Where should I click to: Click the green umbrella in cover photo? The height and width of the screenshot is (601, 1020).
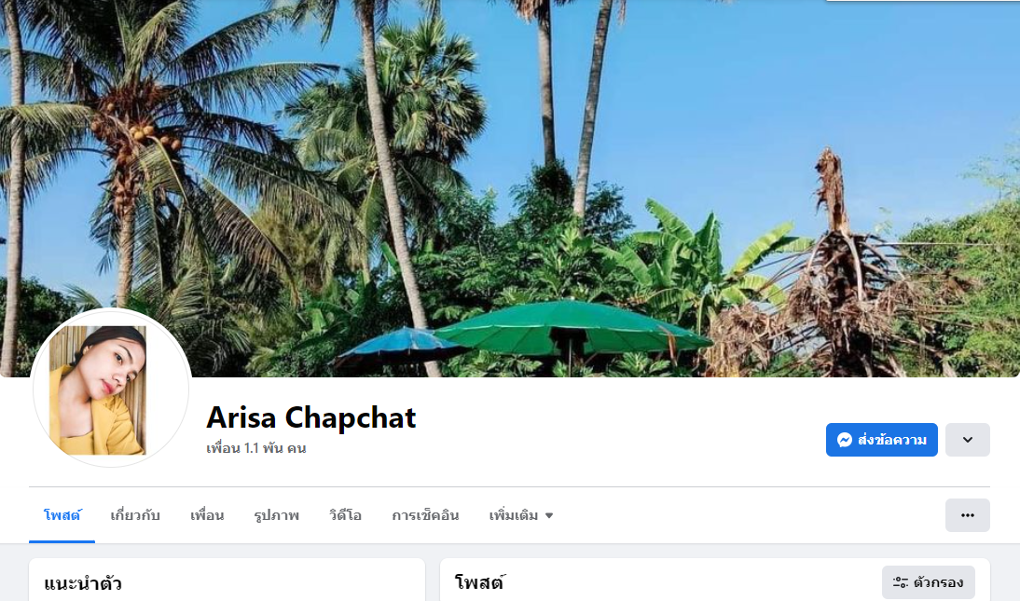click(x=572, y=327)
